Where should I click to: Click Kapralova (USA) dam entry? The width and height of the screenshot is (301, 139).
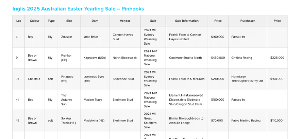click(x=94, y=58)
